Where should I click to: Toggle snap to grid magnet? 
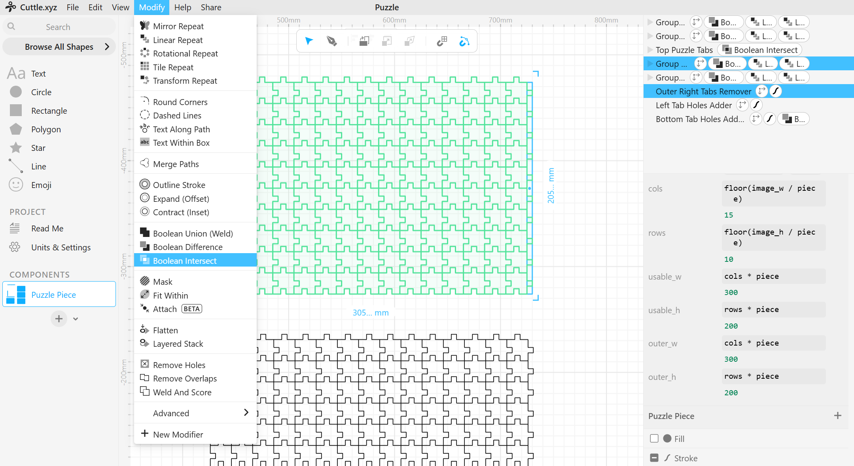[x=442, y=41]
